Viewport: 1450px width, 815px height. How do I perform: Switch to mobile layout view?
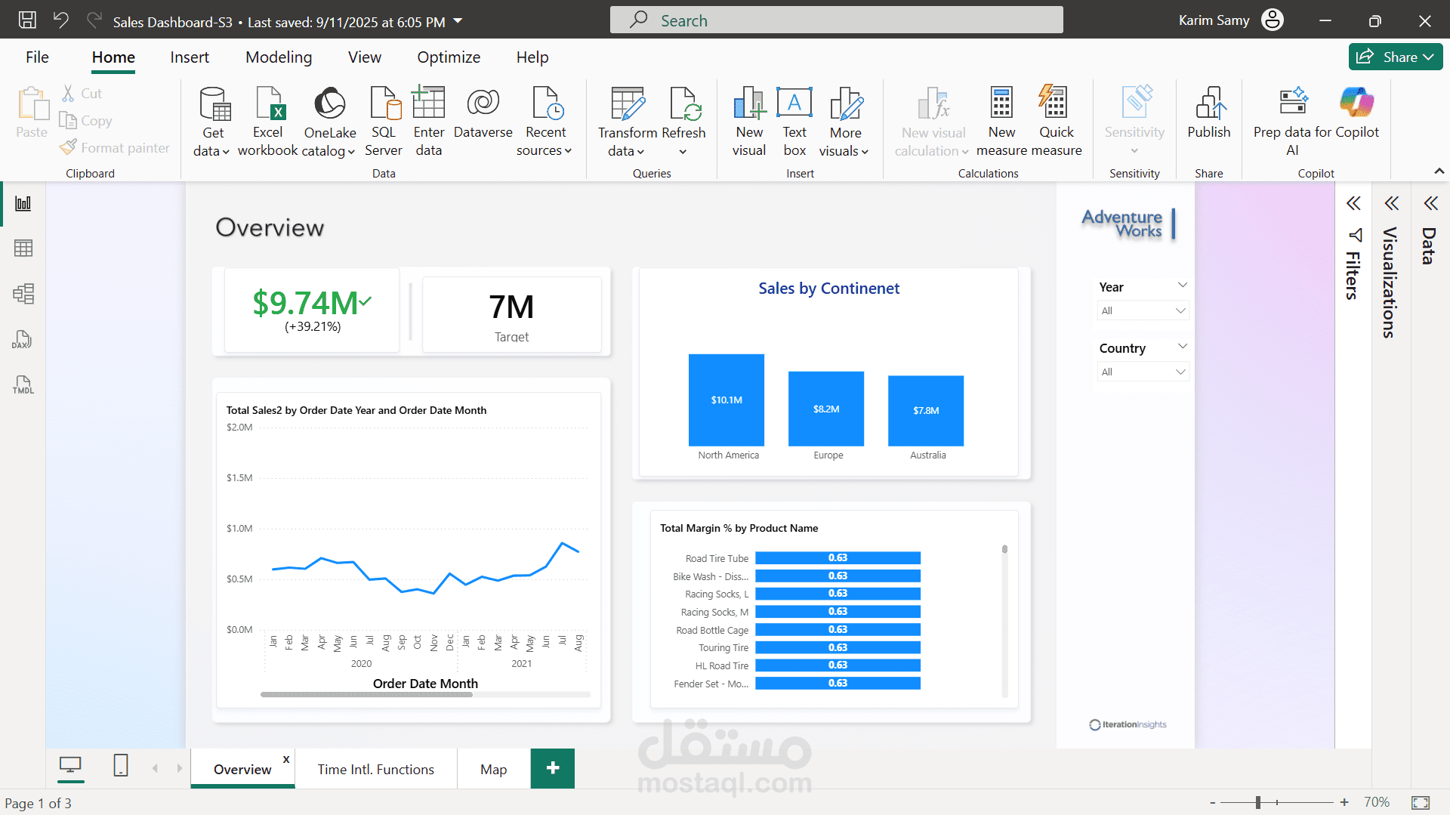121,766
